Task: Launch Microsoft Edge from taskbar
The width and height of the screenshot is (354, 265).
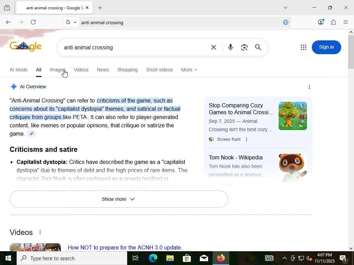Action: pos(153,258)
